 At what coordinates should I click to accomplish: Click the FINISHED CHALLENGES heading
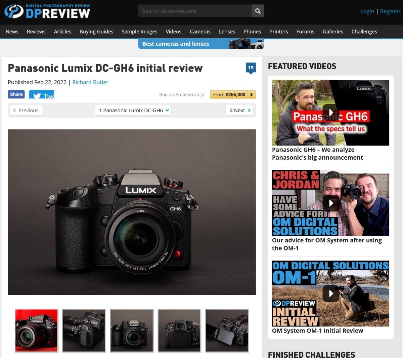click(311, 354)
